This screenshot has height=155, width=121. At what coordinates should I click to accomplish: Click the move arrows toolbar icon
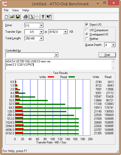tap(37, 17)
